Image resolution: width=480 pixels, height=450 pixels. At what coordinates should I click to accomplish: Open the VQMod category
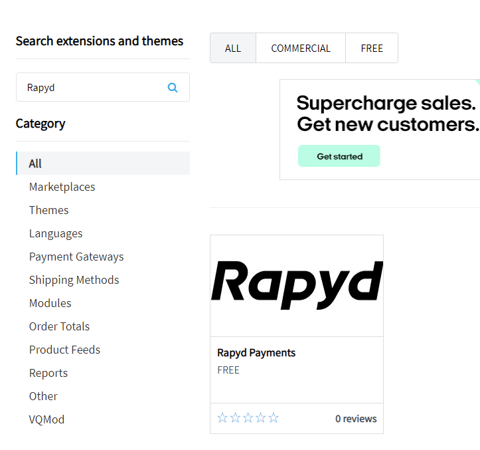[46, 419]
